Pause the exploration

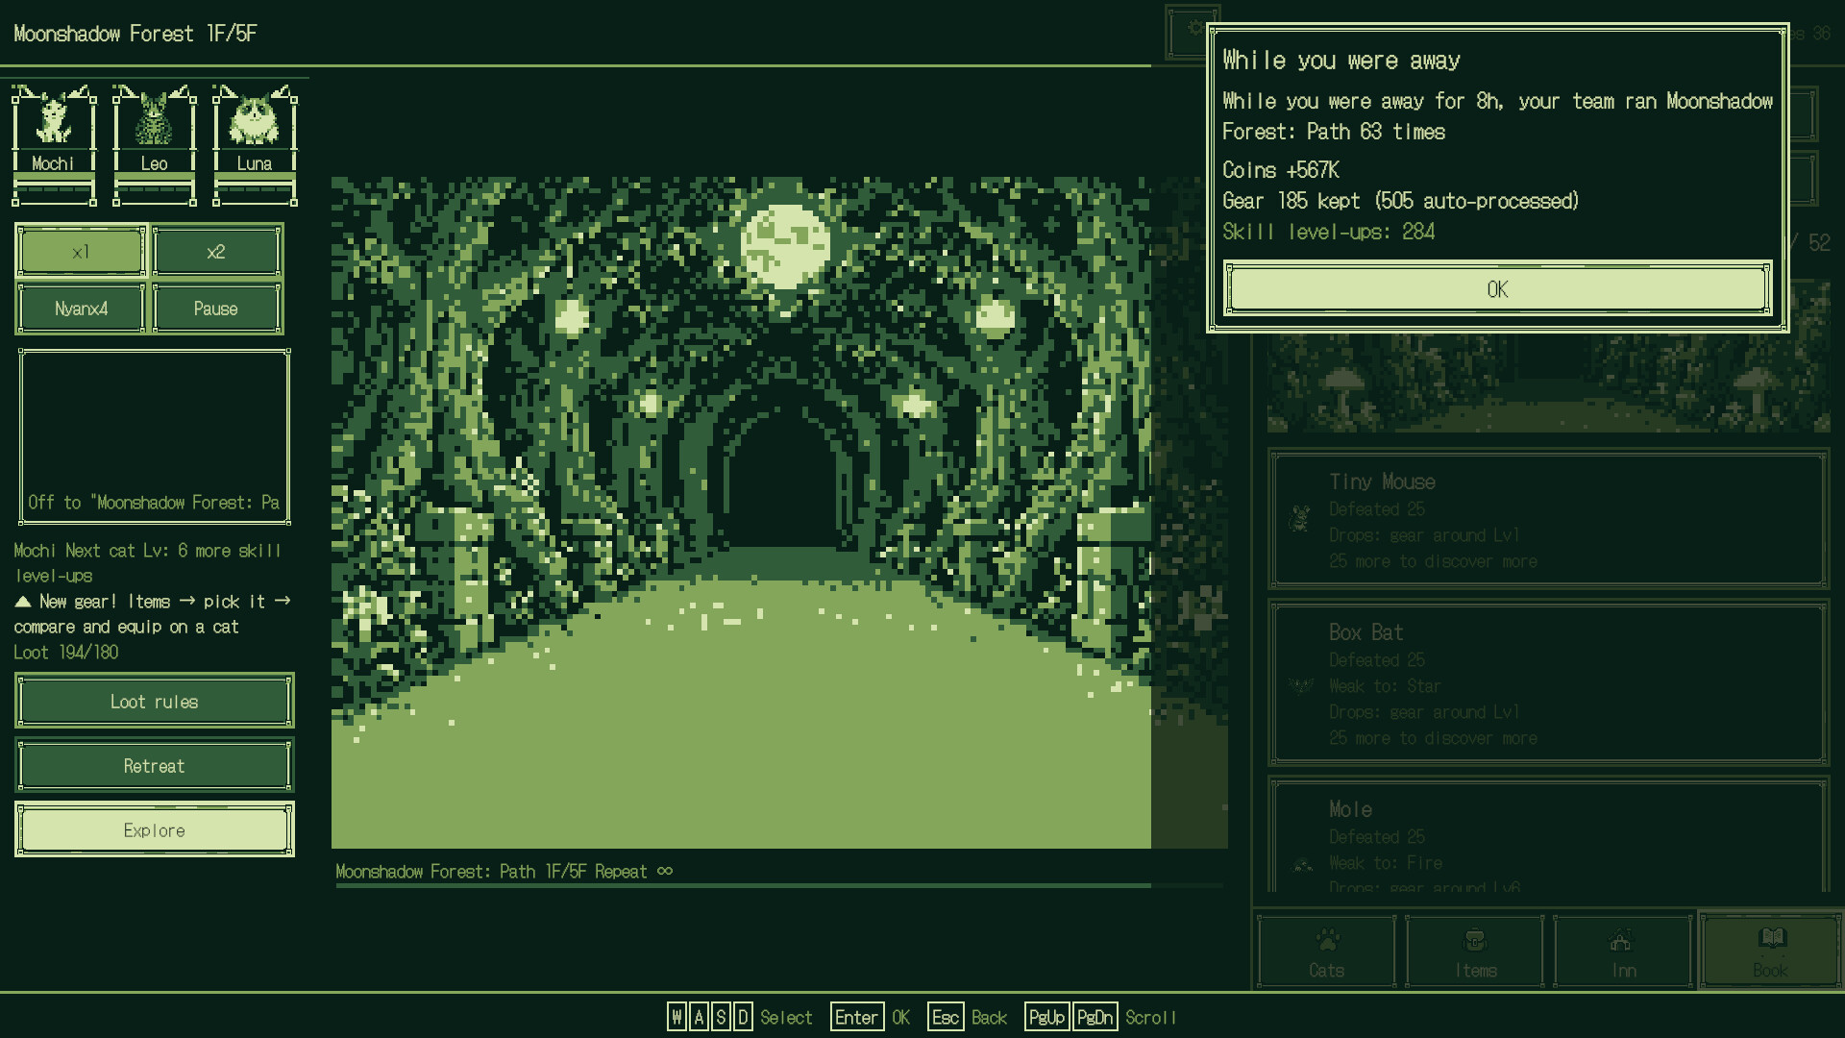(216, 309)
